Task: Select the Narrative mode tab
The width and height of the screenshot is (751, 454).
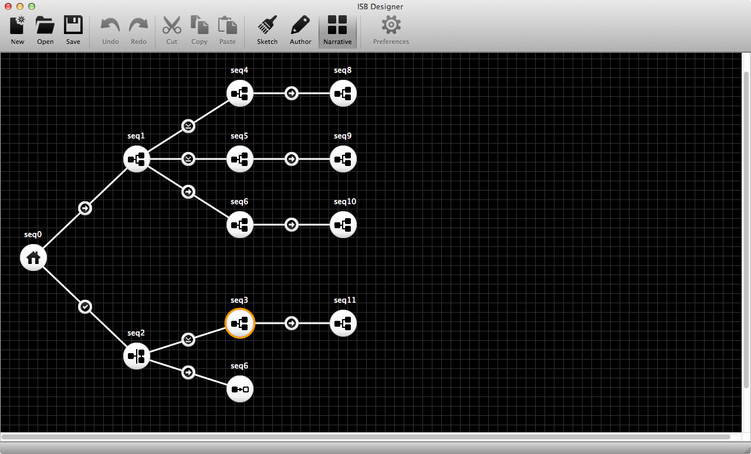Action: [x=337, y=31]
